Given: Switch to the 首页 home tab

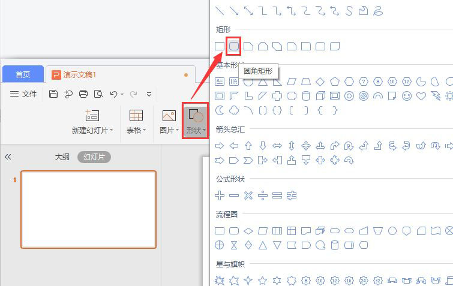Looking at the screenshot, I should click(x=23, y=74).
